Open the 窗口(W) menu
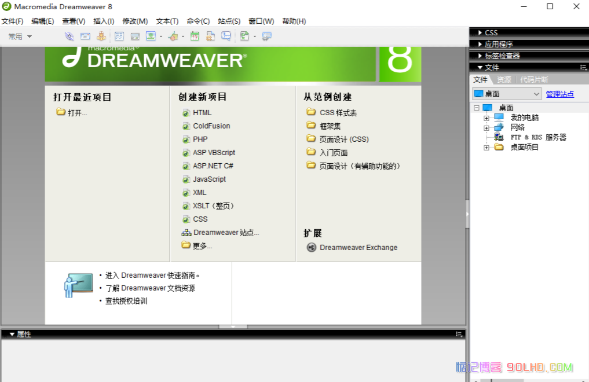This screenshot has width=589, height=382. coord(261,21)
